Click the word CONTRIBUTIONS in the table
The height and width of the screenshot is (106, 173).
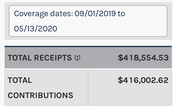coord(40,95)
